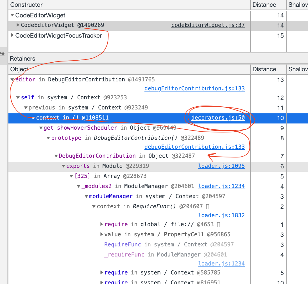Expand the value in system PropertyCell node

pos(101,234)
